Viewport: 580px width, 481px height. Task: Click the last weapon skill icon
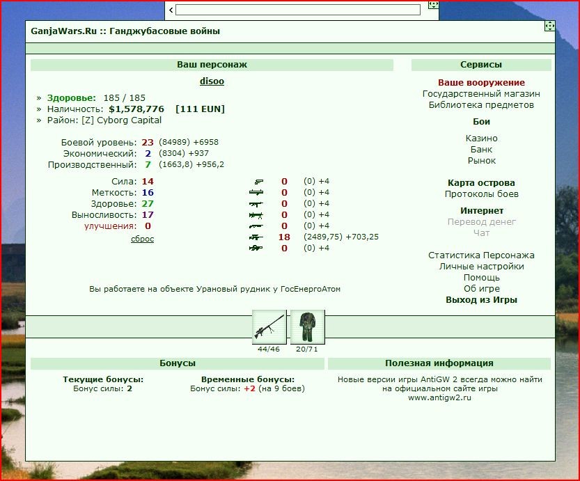click(256, 248)
